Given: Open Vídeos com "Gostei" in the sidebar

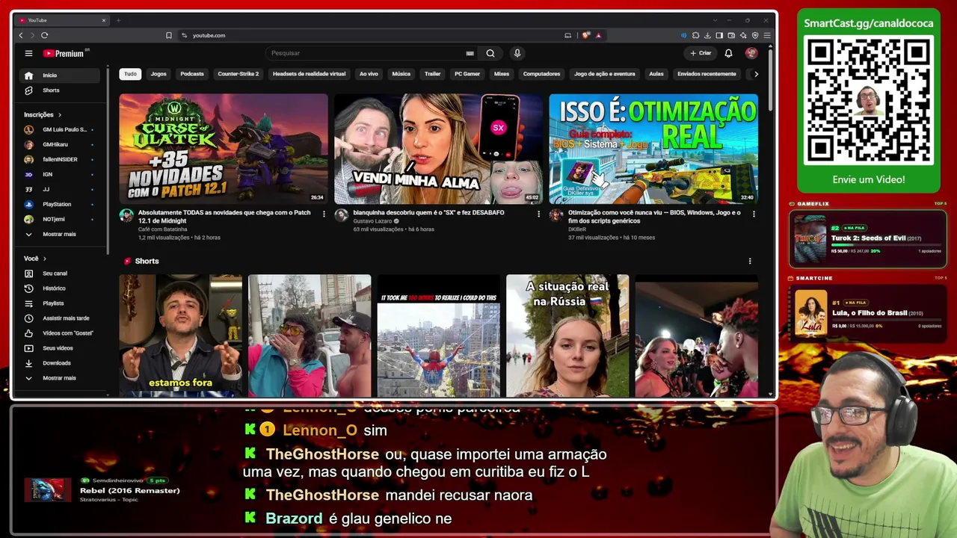Looking at the screenshot, I should pos(60,333).
